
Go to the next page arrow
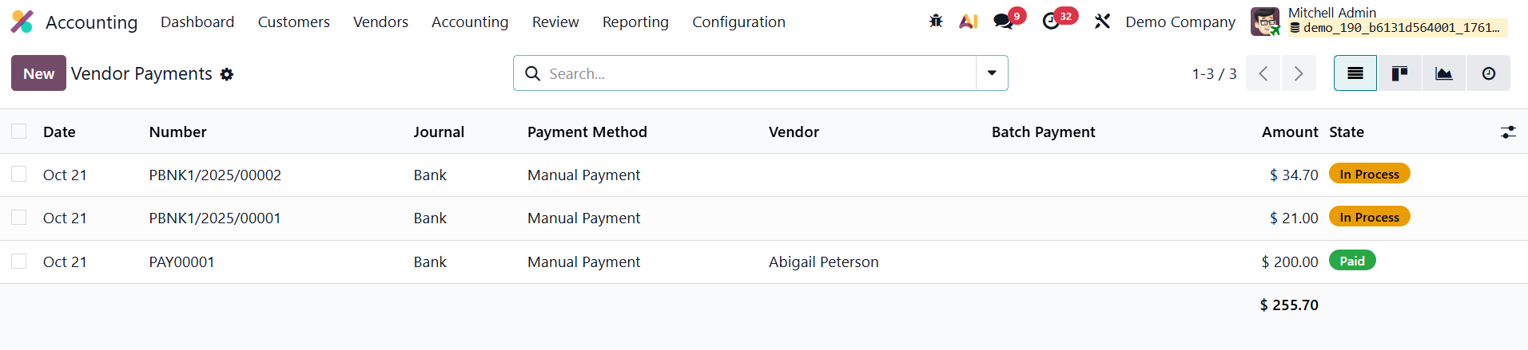coord(1299,73)
